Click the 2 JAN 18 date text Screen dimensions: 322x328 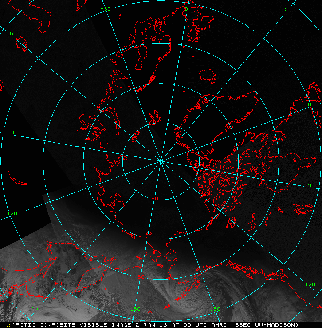point(152,325)
